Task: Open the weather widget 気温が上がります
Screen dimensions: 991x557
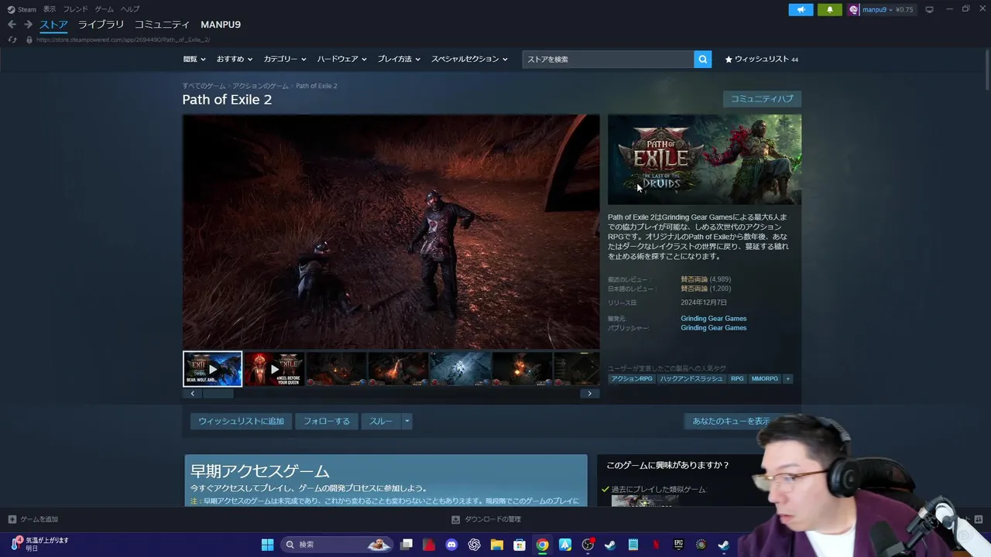Action: pos(40,544)
